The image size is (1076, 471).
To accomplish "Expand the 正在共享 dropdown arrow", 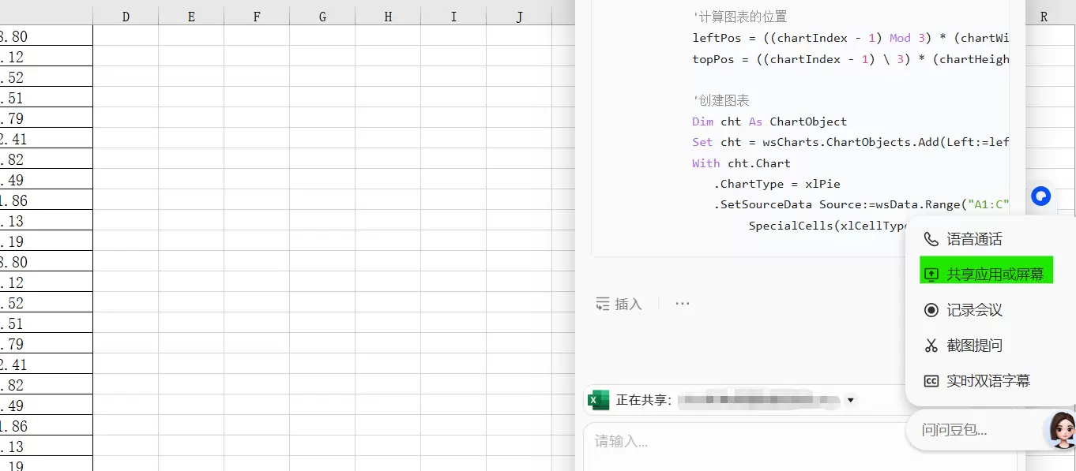I will coord(851,400).
